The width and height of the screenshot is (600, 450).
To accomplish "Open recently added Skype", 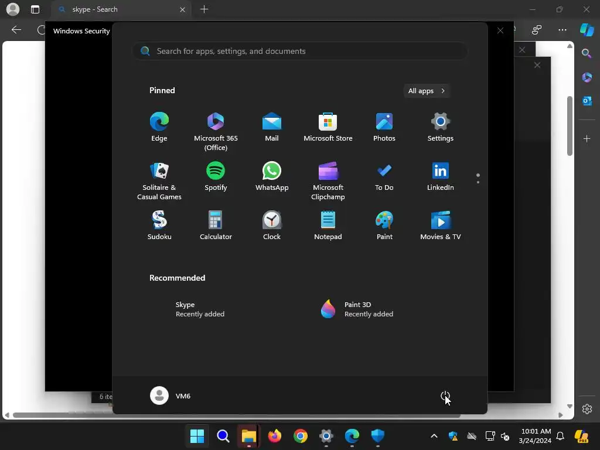I will click(216, 309).
